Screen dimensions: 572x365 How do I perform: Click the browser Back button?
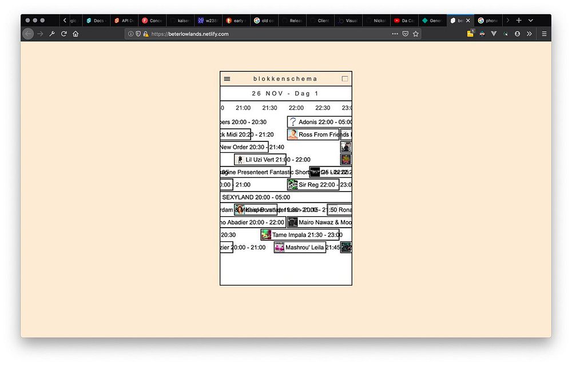pyautogui.click(x=28, y=34)
